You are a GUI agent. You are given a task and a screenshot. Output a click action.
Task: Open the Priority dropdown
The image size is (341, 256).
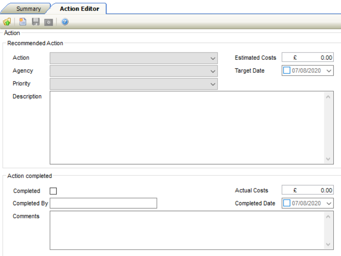(x=213, y=84)
